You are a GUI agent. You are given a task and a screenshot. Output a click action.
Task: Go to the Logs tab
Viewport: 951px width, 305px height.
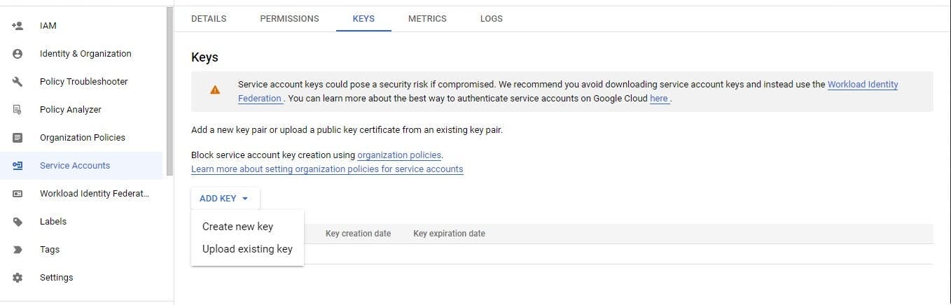(491, 19)
